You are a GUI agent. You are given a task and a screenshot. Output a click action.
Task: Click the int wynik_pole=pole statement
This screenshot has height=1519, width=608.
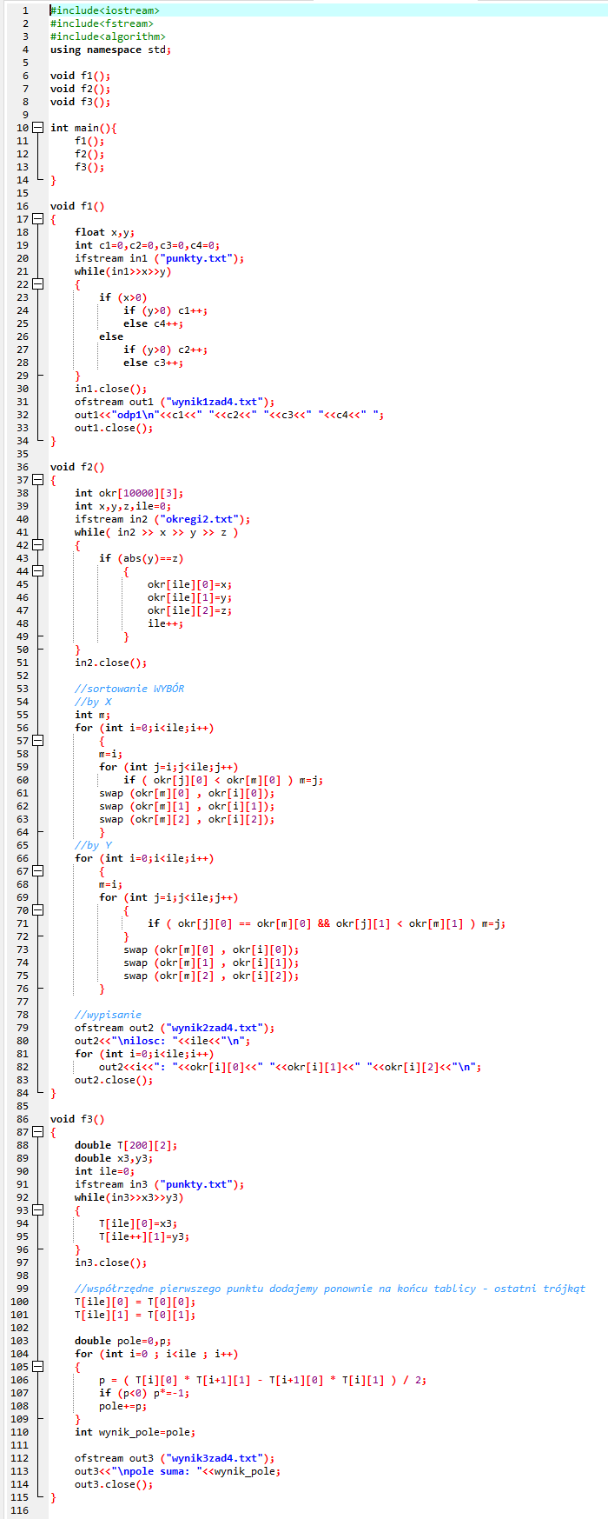pyautogui.click(x=135, y=1432)
